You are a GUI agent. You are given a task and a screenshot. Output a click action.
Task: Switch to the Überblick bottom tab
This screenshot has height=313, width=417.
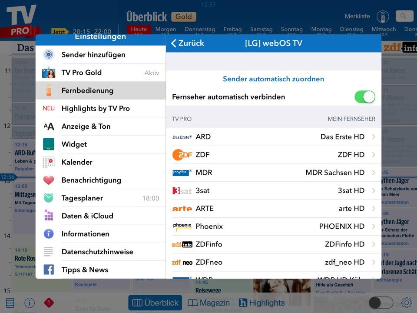[156, 303]
